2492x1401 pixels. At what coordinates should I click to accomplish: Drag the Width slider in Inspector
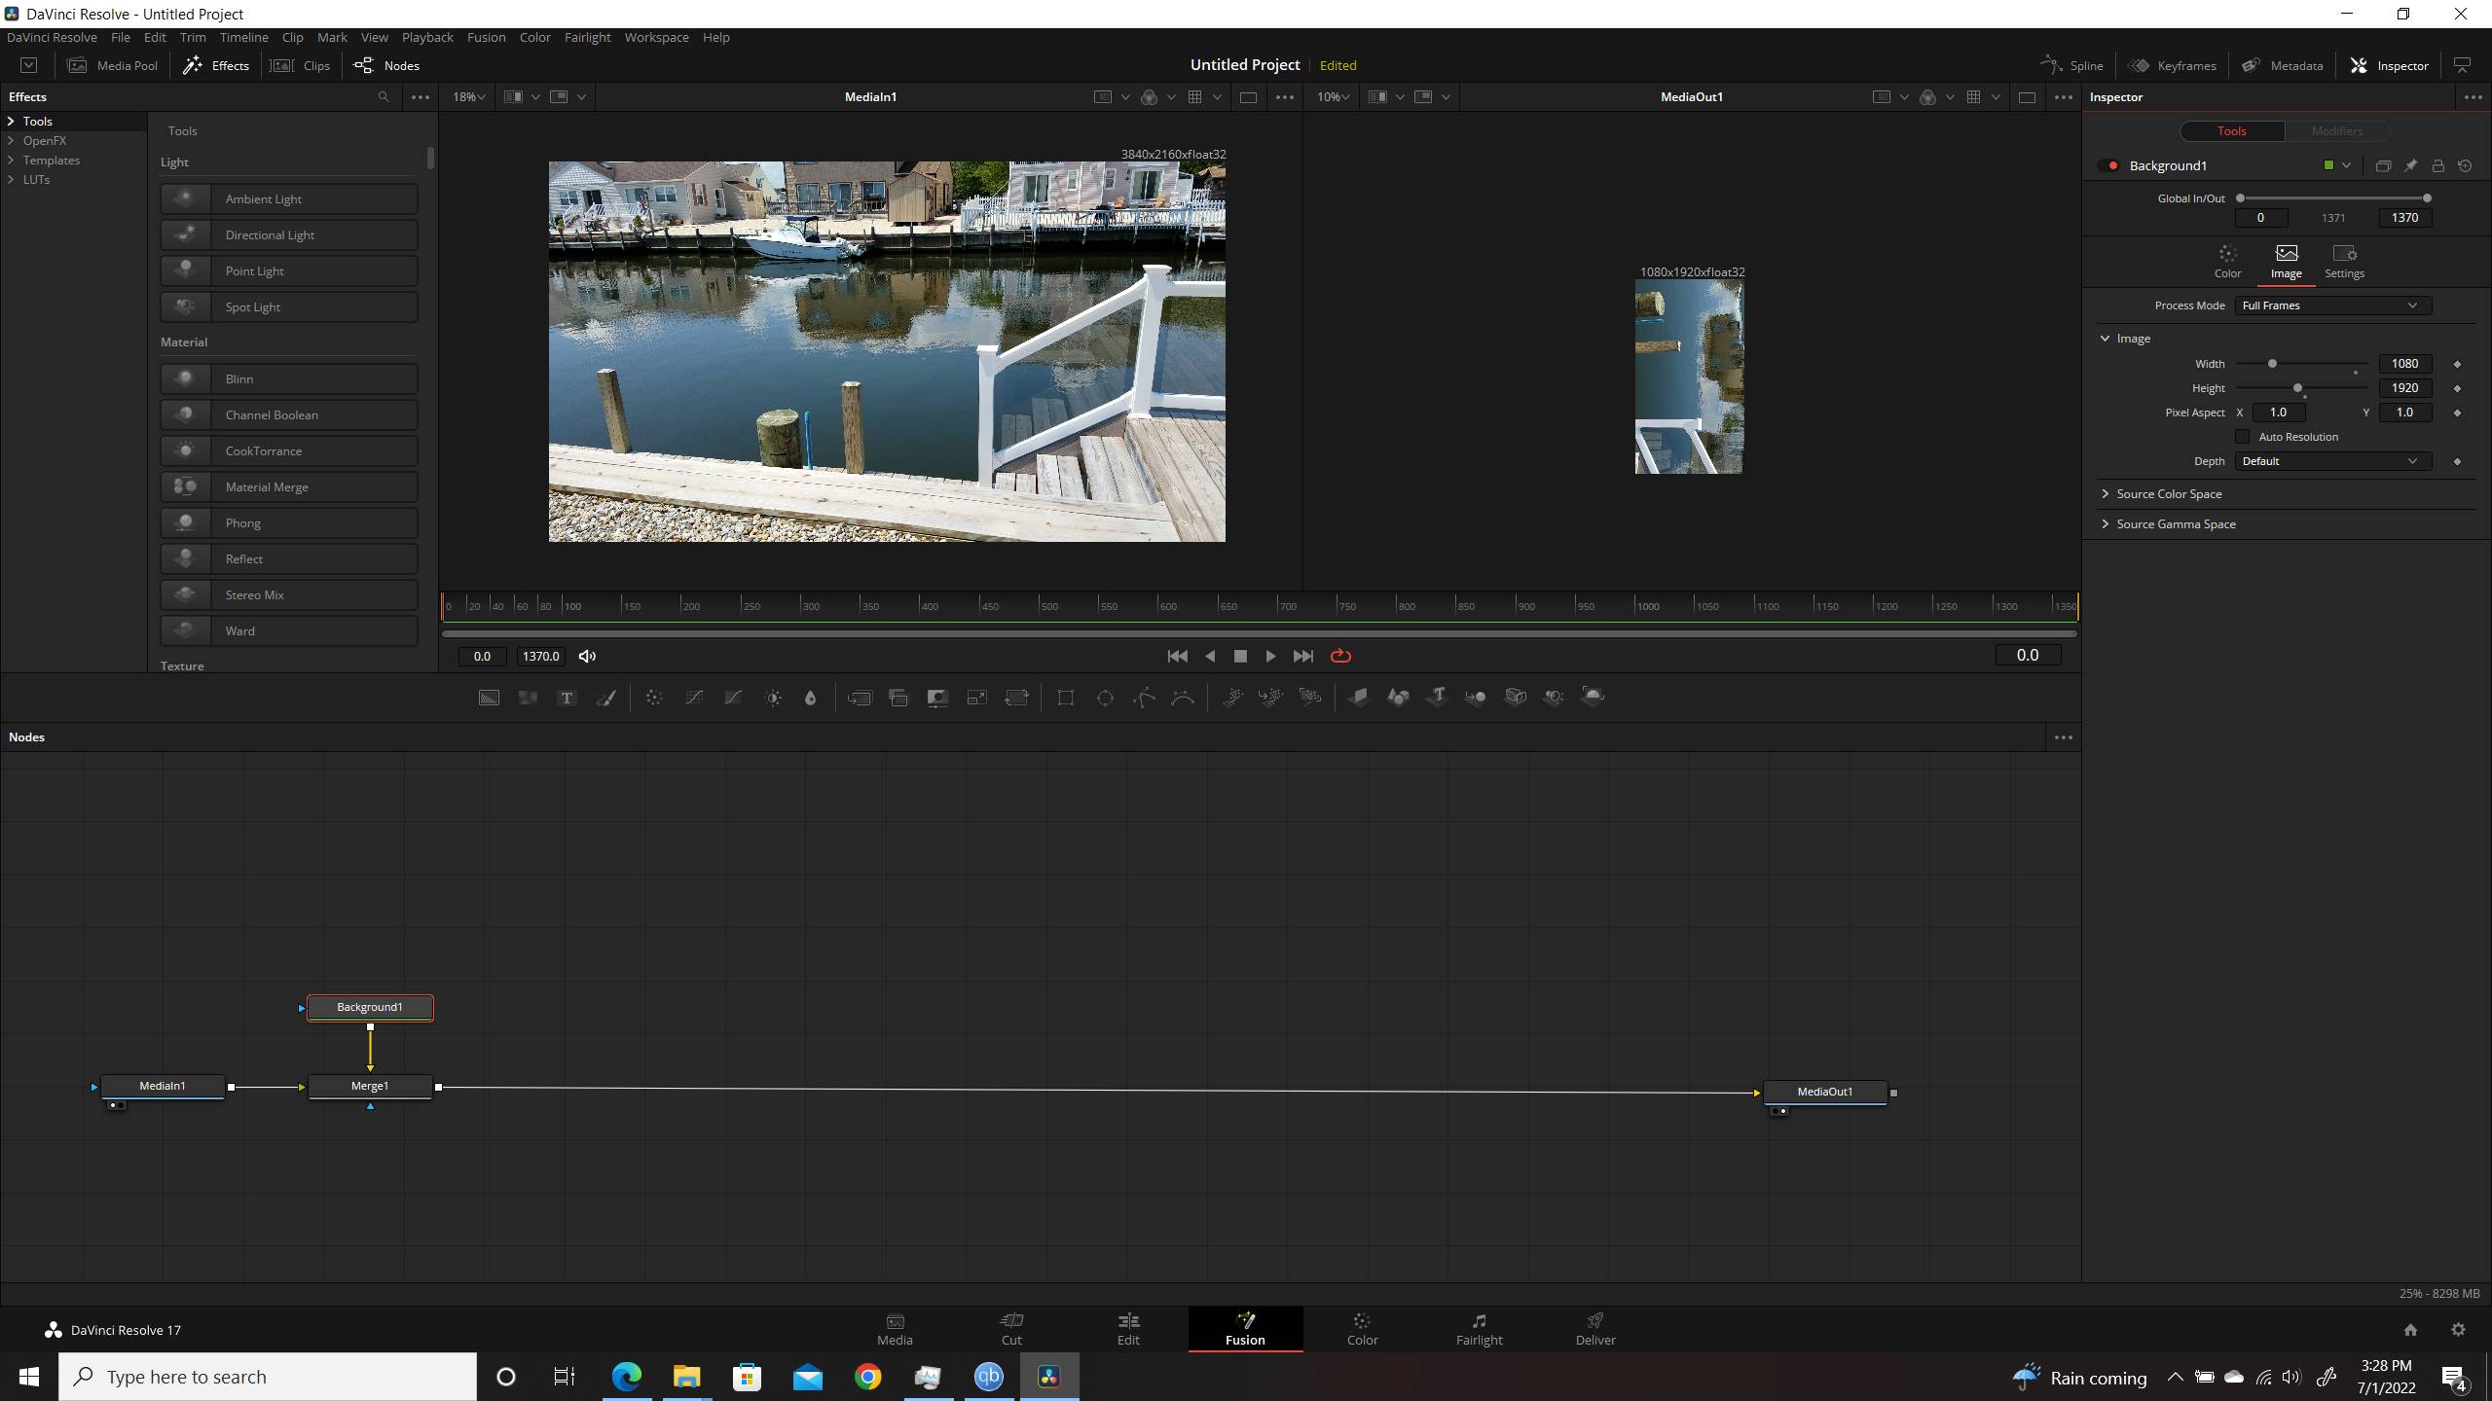coord(2273,363)
